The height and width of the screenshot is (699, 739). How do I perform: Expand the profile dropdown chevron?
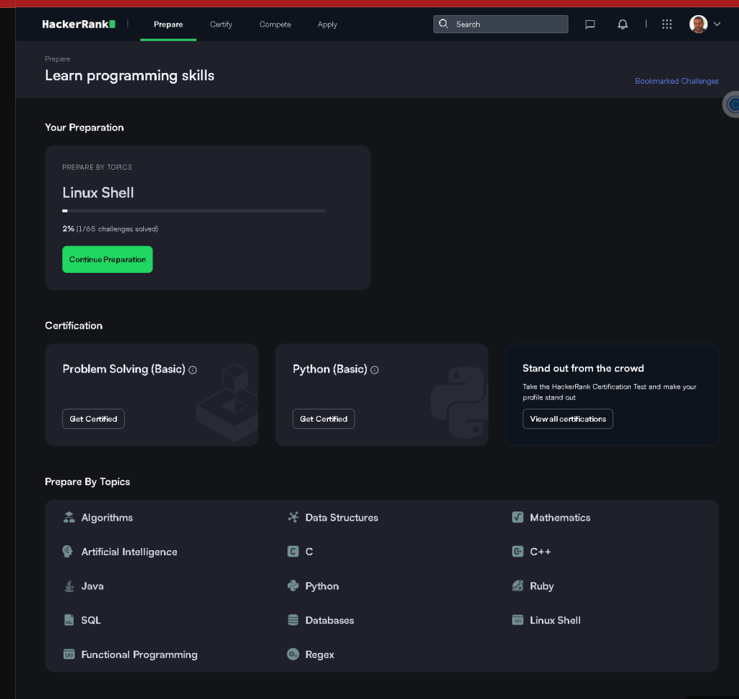[717, 24]
